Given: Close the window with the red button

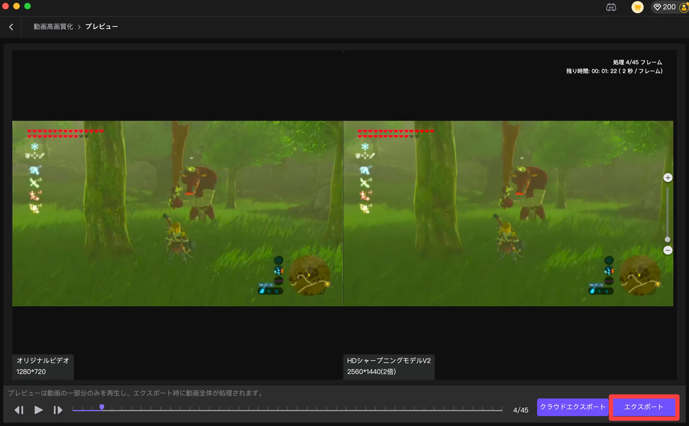Looking at the screenshot, I should (5, 6).
